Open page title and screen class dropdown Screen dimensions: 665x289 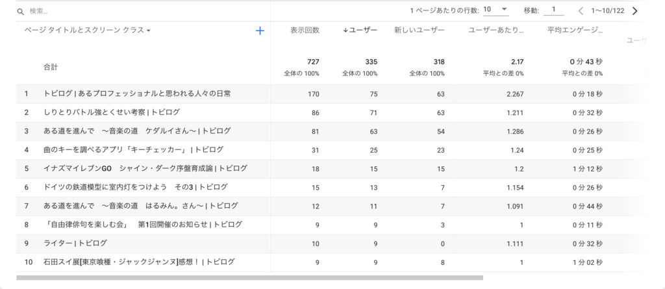(x=88, y=31)
